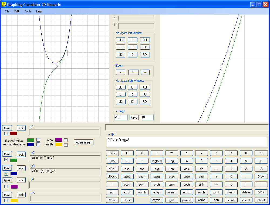Toggle the y1 function checkbox
This screenshot has width=270, height=205.
[6, 133]
